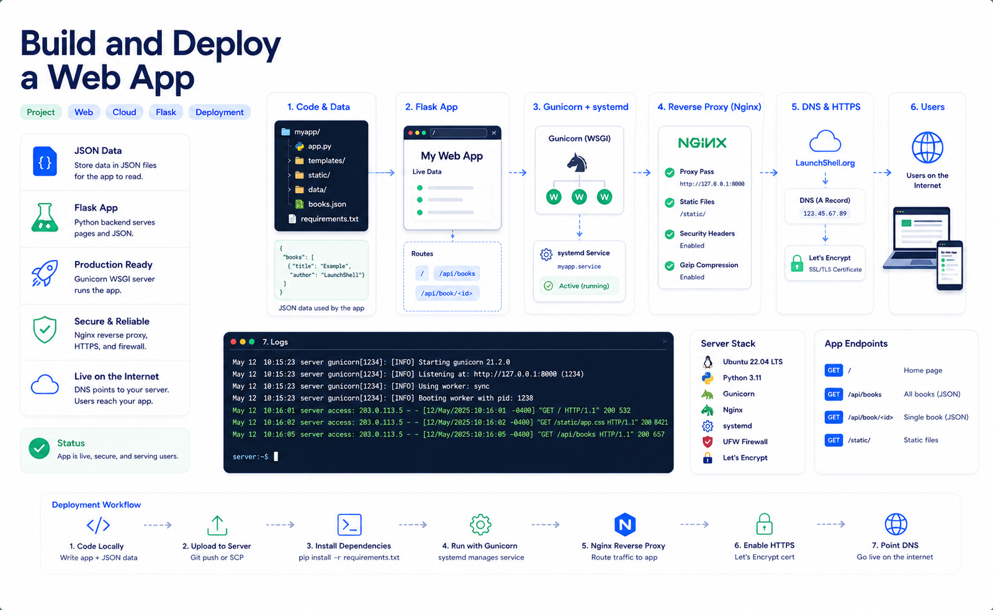Click the Security Headers green checkmark
The image size is (993, 610).
tap(670, 235)
